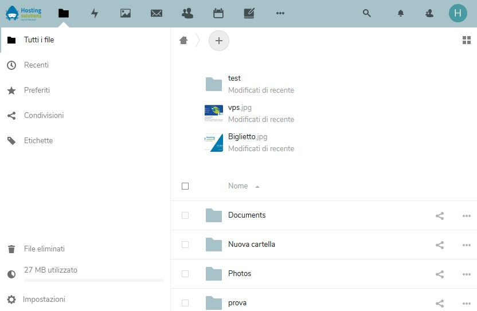Image resolution: width=477 pixels, height=311 pixels.
Task: Check the Nuova cartella folder checkbox
Action: 185,245
